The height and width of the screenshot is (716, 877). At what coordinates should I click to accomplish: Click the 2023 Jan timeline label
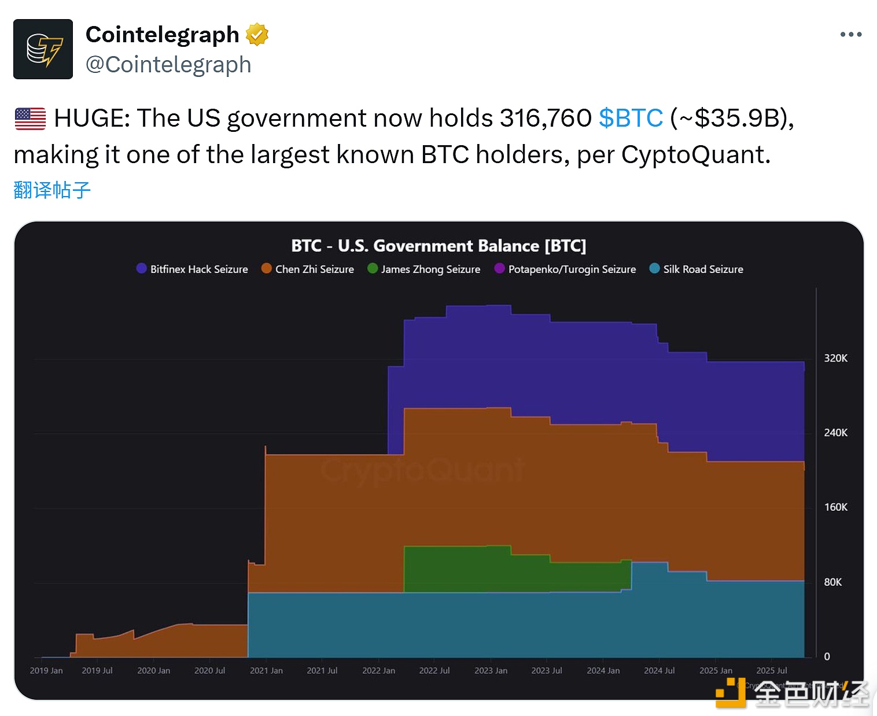point(491,670)
